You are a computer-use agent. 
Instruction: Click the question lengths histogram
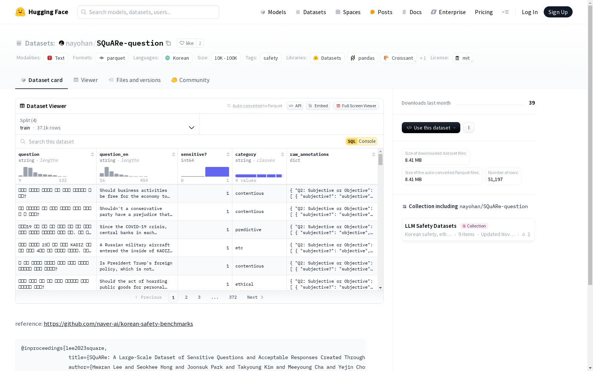pyautogui.click(x=43, y=172)
